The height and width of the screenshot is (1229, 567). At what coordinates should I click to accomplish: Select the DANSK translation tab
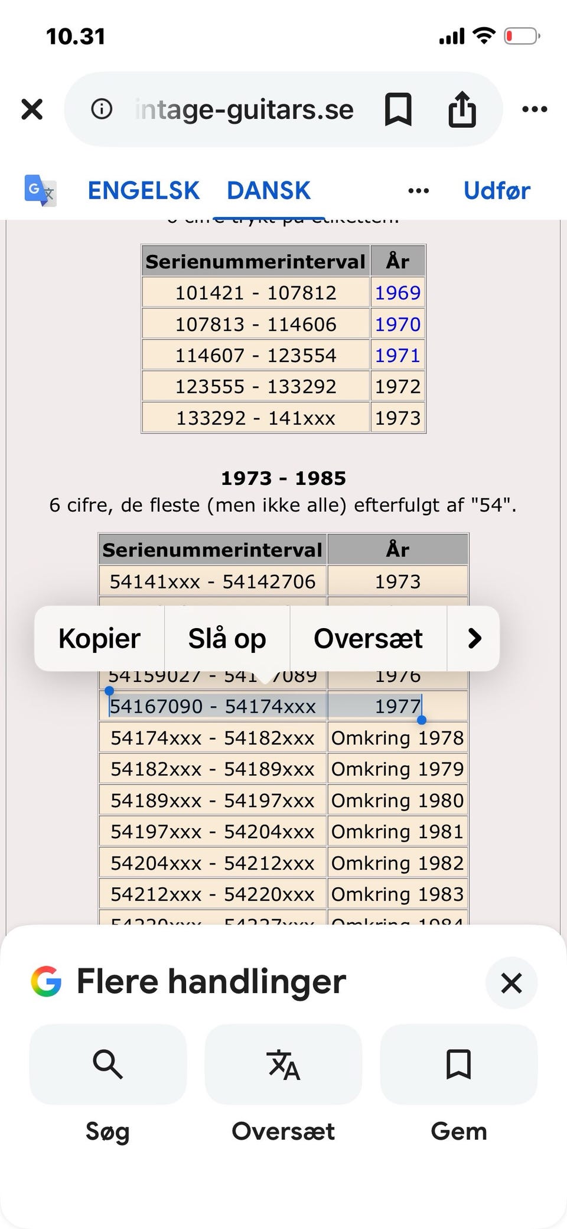[269, 190]
